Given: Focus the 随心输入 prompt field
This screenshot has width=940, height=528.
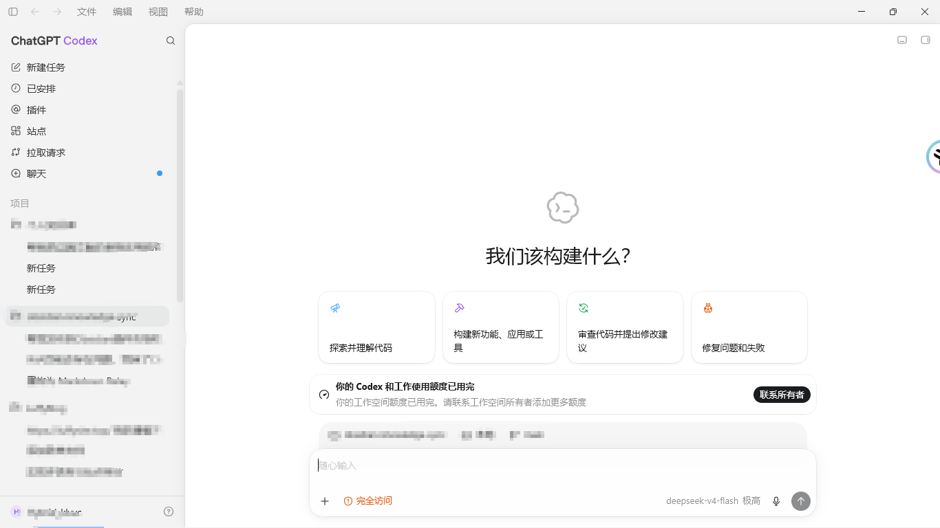Looking at the screenshot, I should click(x=563, y=465).
